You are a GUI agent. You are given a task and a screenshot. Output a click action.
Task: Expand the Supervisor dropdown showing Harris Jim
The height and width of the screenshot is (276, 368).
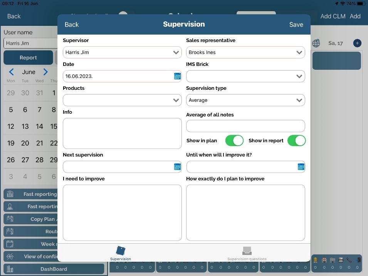(x=122, y=52)
